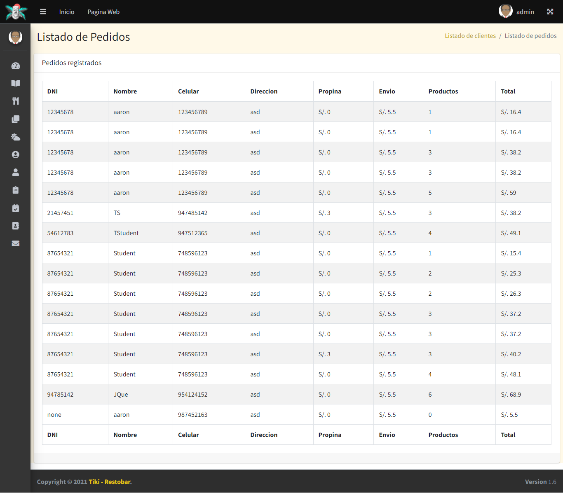The height and width of the screenshot is (493, 563).
Task: Open the calendar check icon in sidebar
Action: coord(16,208)
